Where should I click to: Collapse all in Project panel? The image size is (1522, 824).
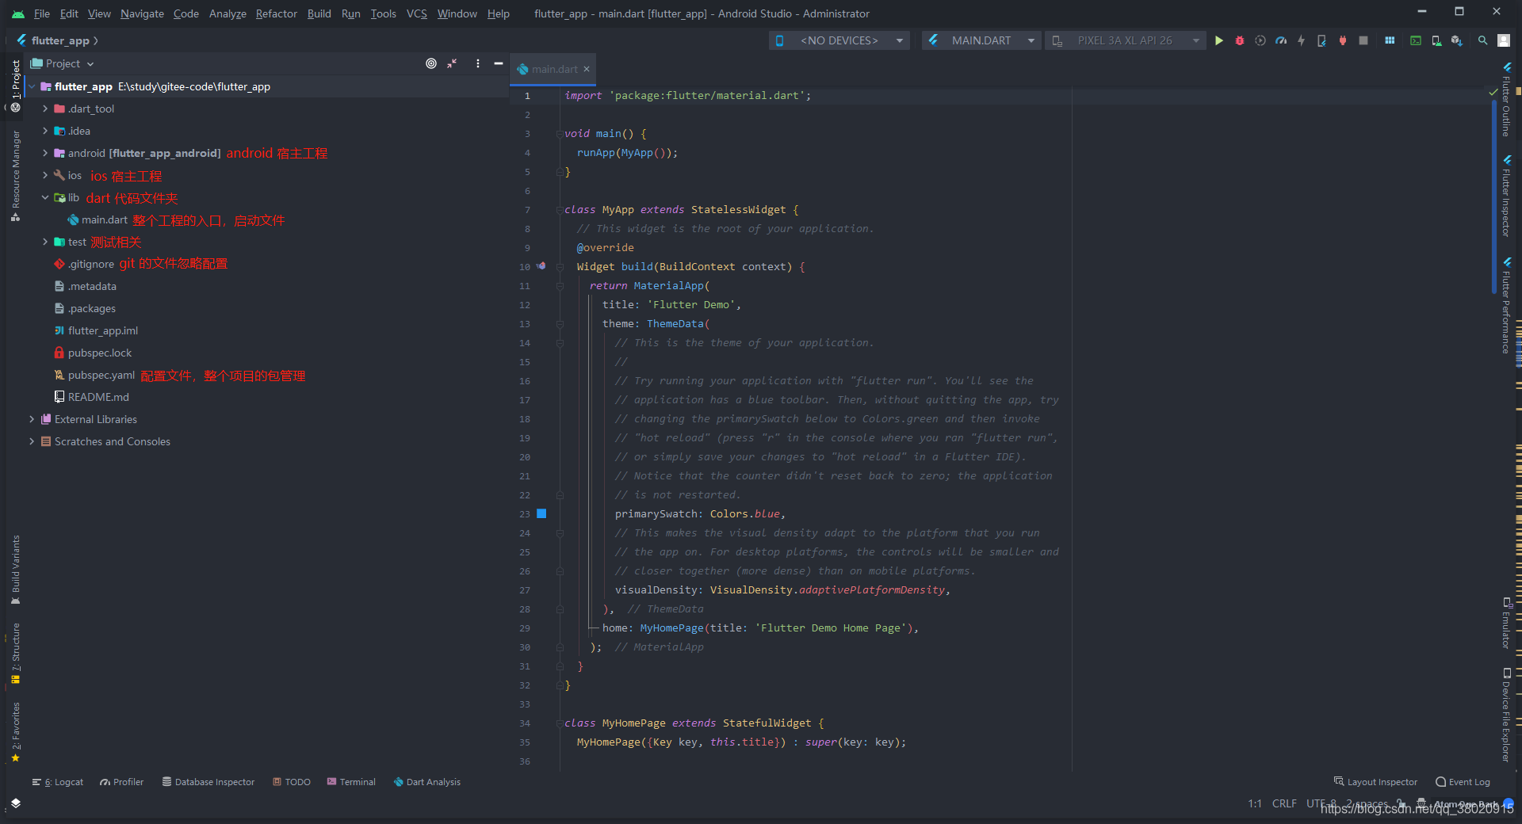[452, 63]
